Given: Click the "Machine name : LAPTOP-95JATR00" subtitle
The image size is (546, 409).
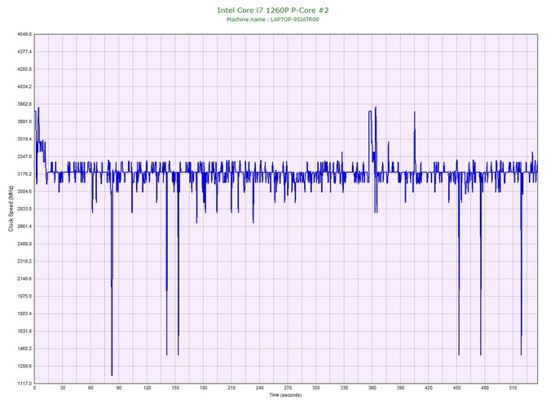Looking at the screenshot, I should pyautogui.click(x=273, y=20).
